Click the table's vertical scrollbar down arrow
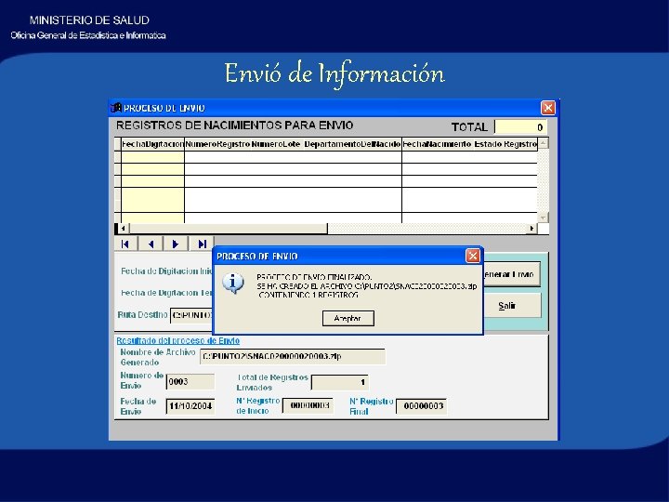 pos(543,218)
